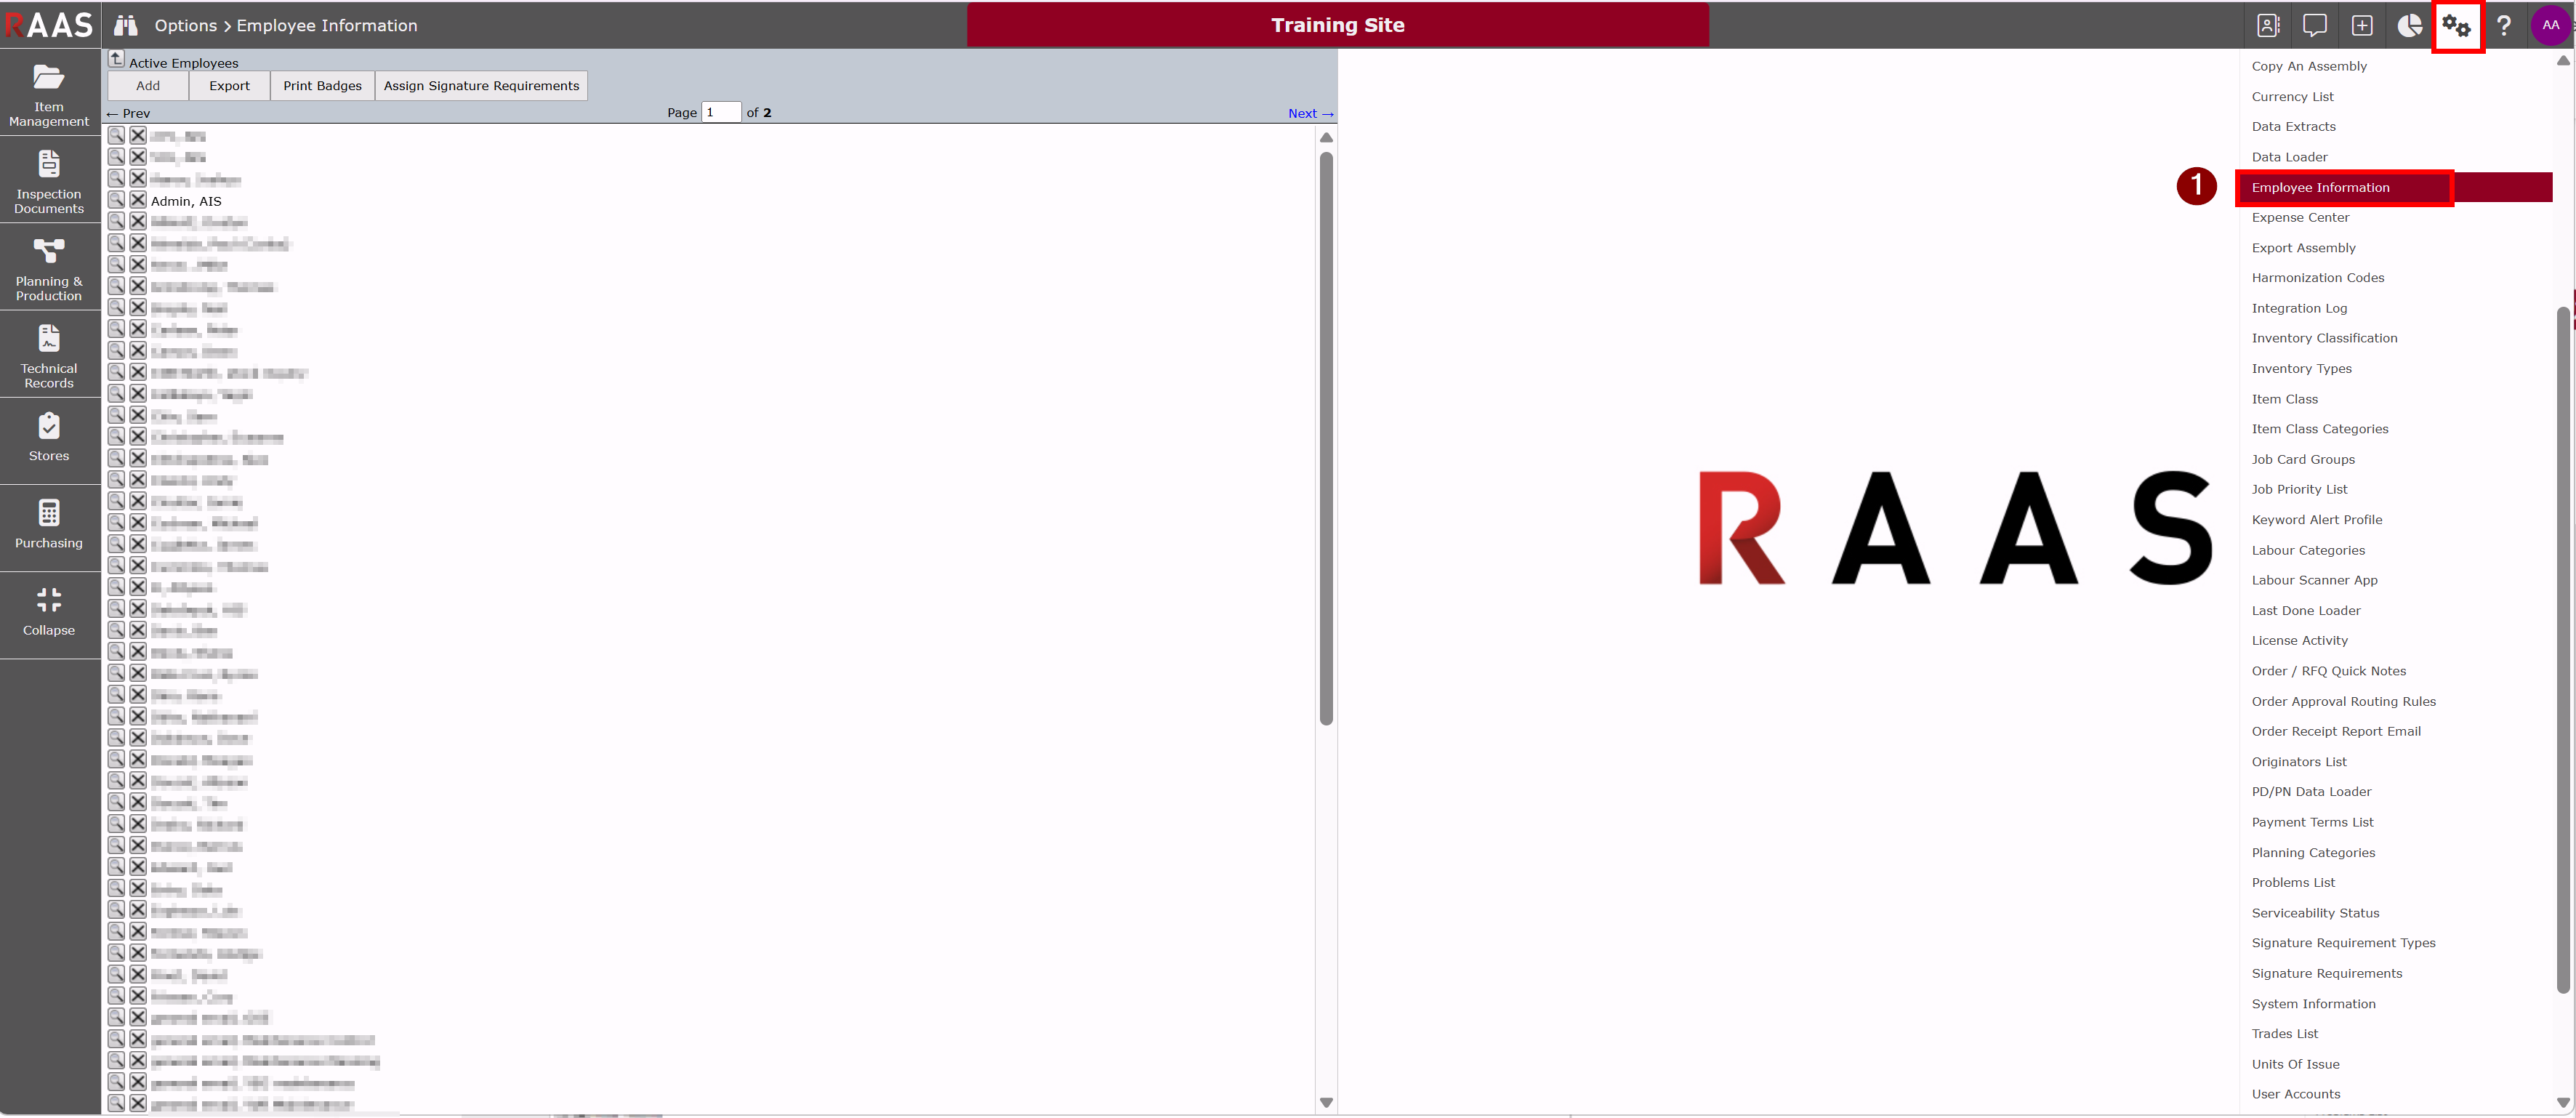Click the plus-in-square add icon
This screenshot has height=1118, width=2576.
point(2361,25)
